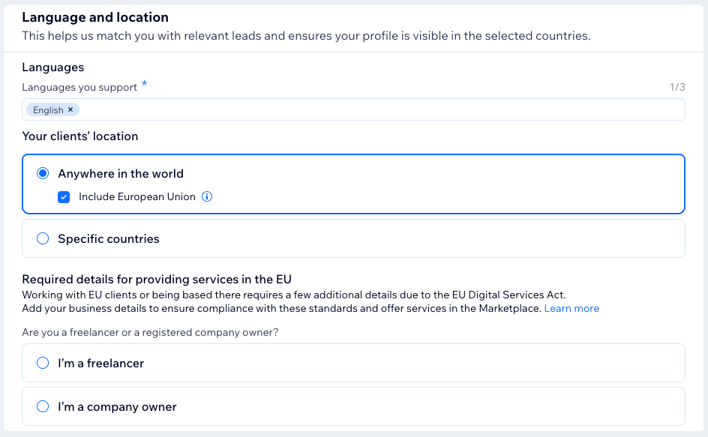Open the European Union info tooltip icon
Screen dimensions: 708x437
pyautogui.click(x=207, y=196)
